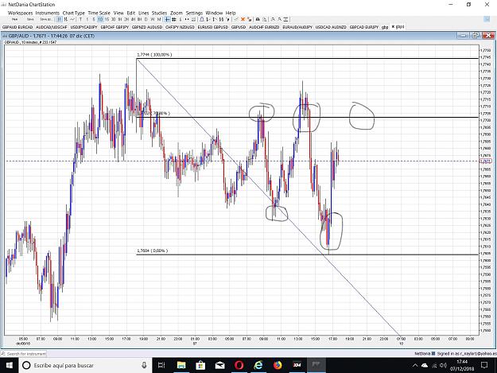Open the XM app from taskbar

[297, 365]
